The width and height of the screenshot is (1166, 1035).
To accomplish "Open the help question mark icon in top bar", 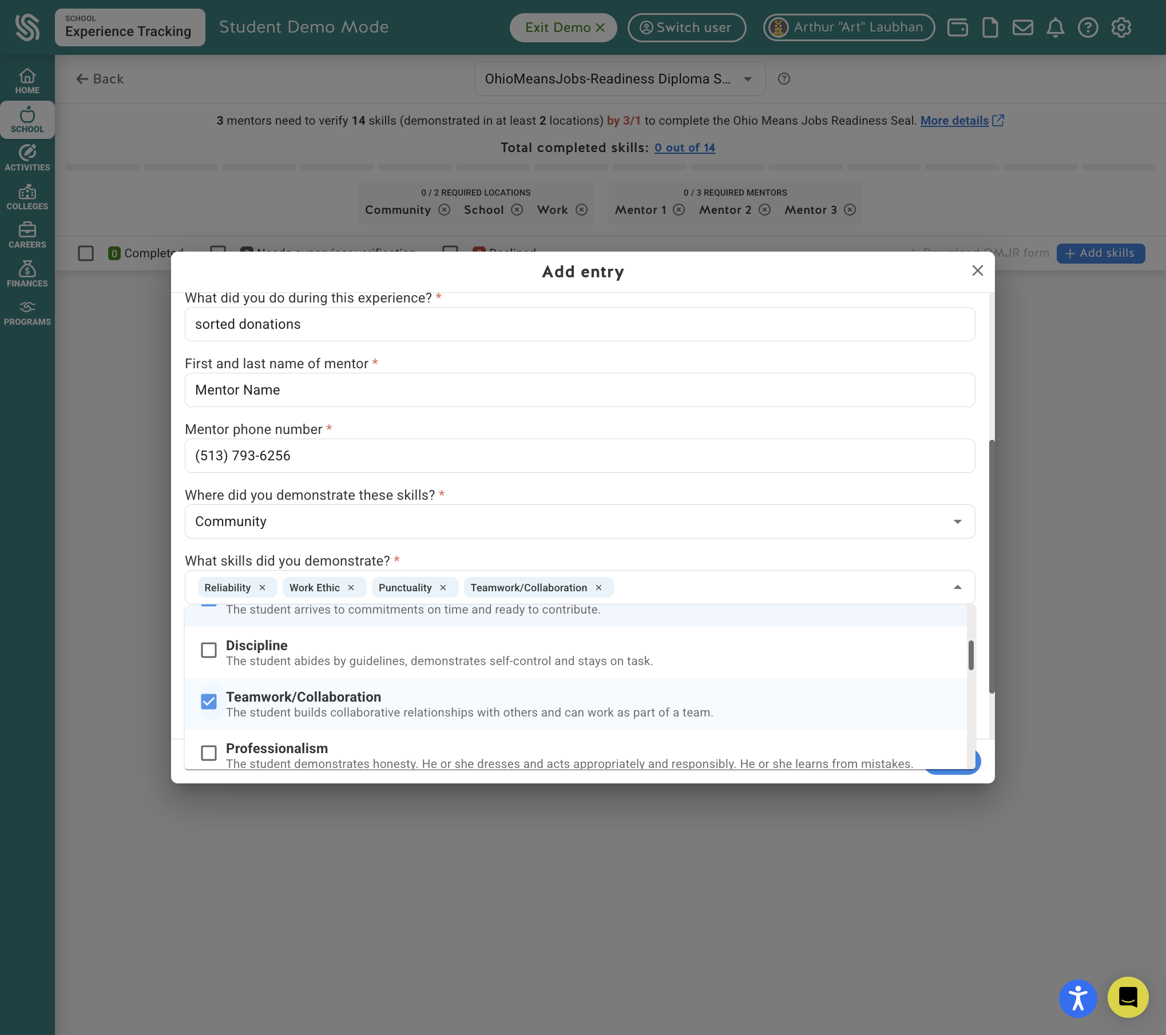I will pos(1088,27).
